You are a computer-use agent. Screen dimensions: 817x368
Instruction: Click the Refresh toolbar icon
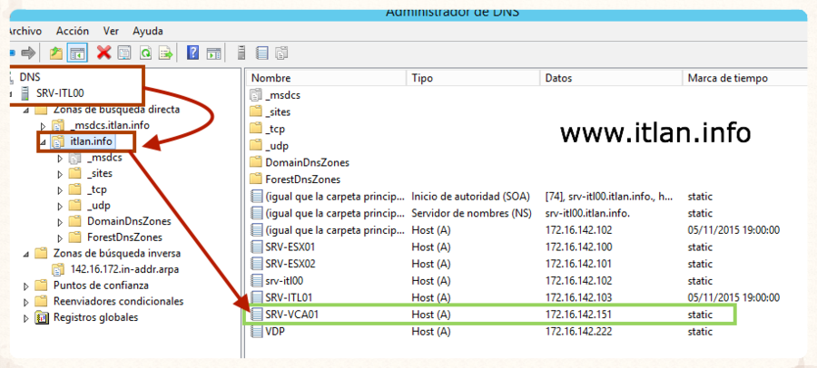click(x=145, y=53)
